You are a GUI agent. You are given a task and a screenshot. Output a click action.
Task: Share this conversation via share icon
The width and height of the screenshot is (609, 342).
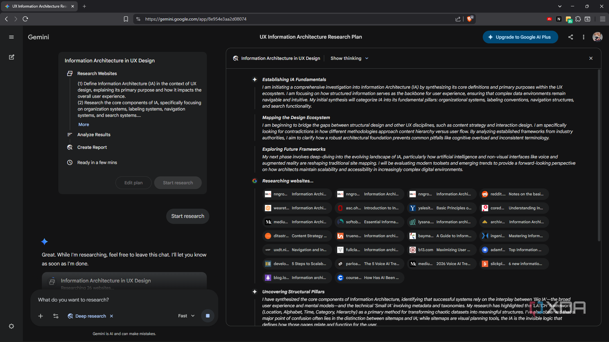(x=570, y=37)
